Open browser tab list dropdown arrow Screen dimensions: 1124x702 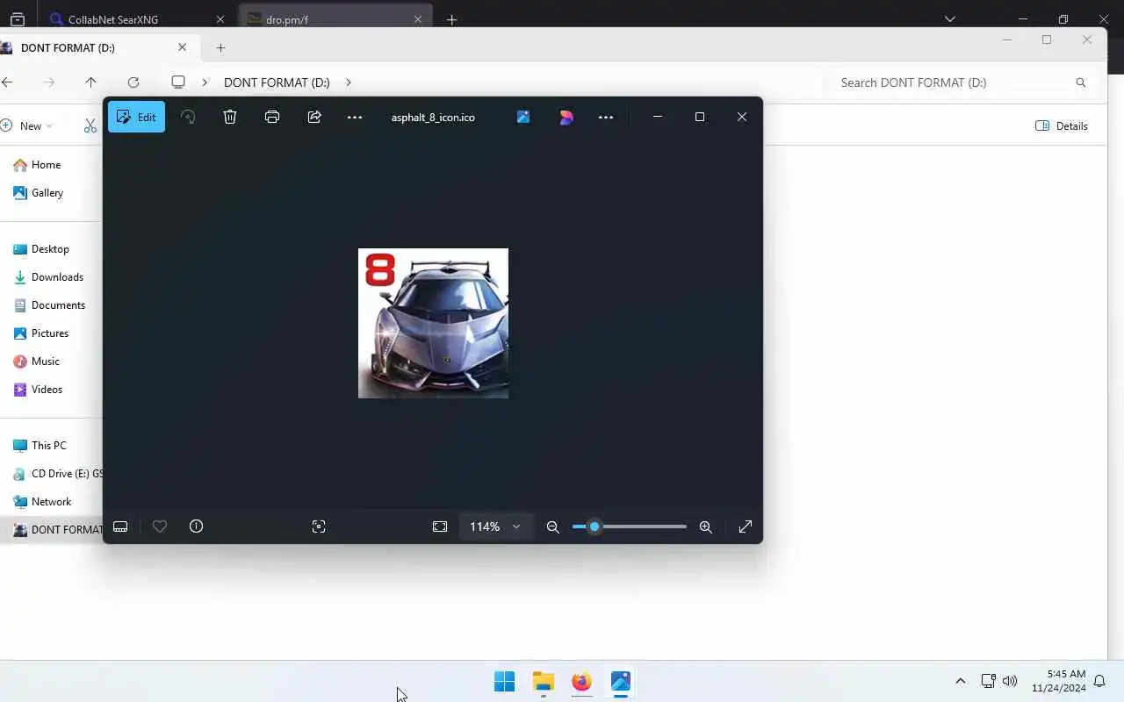click(x=949, y=18)
